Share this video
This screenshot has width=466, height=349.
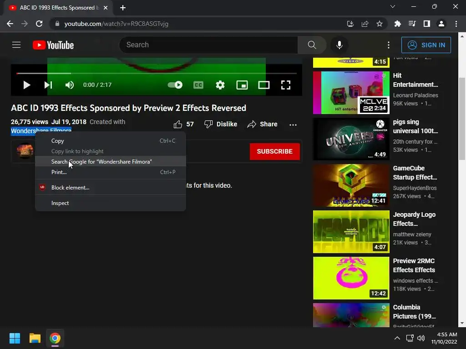[x=262, y=125]
